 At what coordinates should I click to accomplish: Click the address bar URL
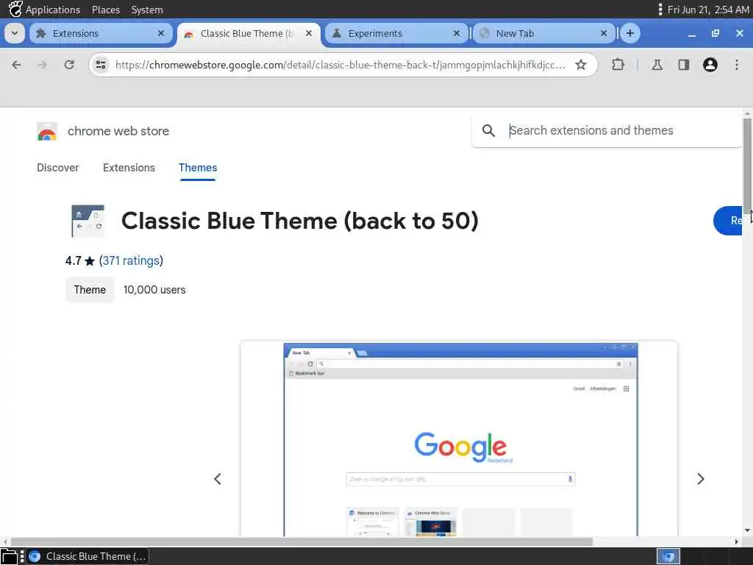340,65
